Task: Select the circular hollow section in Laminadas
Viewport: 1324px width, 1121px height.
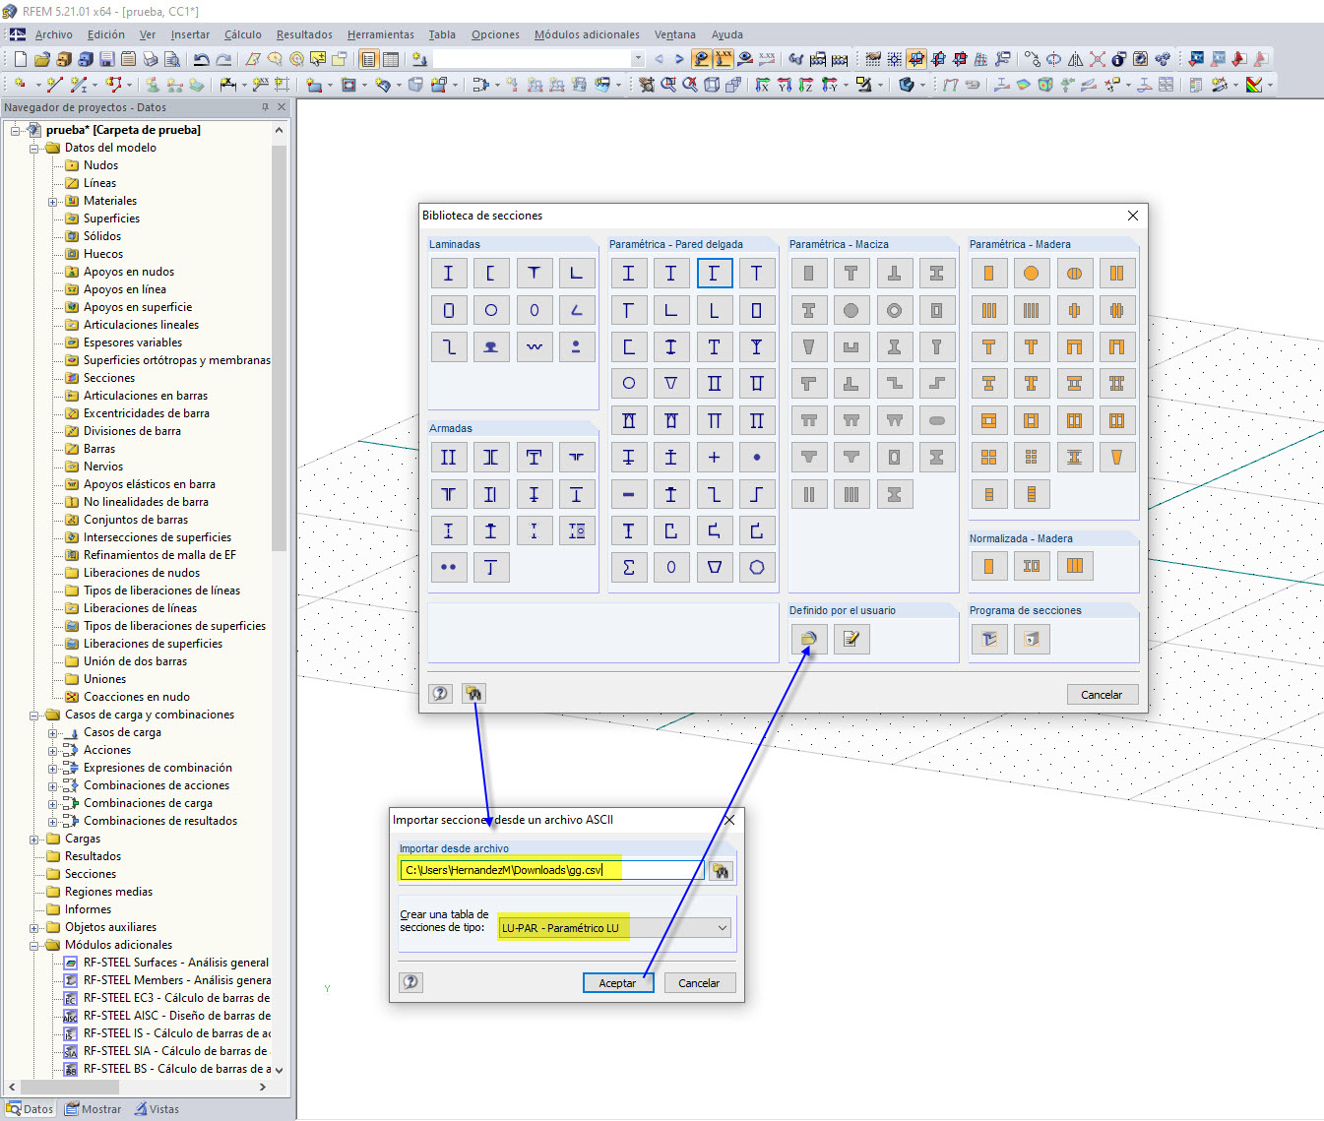Action: 490,310
